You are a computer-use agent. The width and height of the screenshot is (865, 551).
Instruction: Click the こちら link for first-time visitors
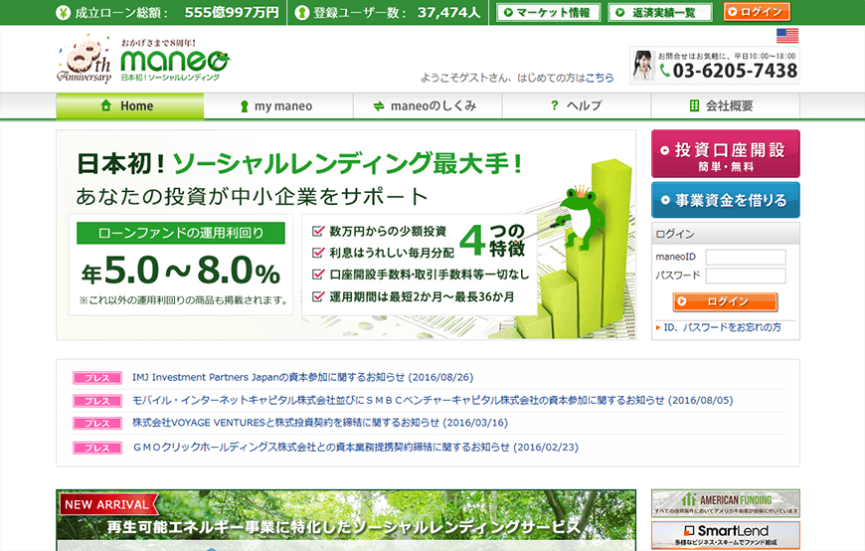[600, 78]
